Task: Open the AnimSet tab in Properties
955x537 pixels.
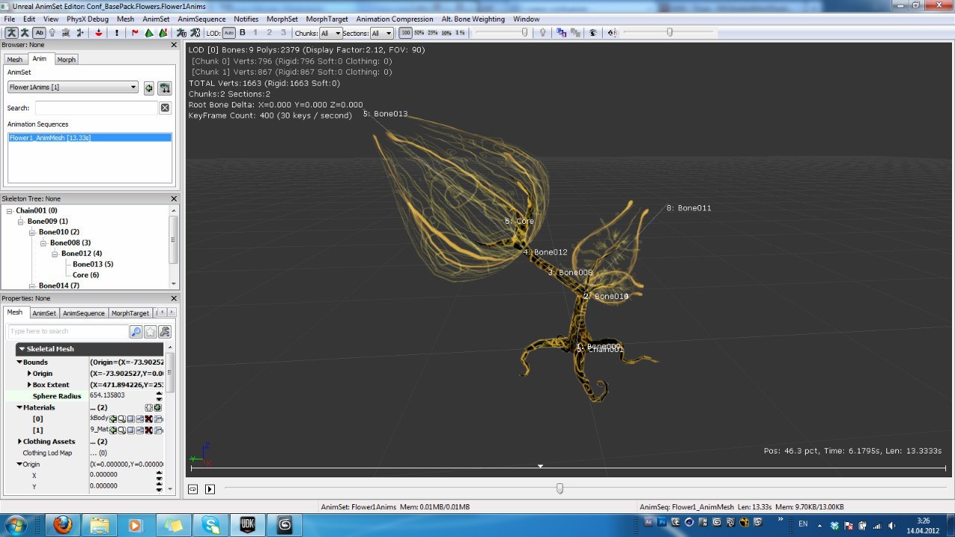Action: (x=44, y=313)
